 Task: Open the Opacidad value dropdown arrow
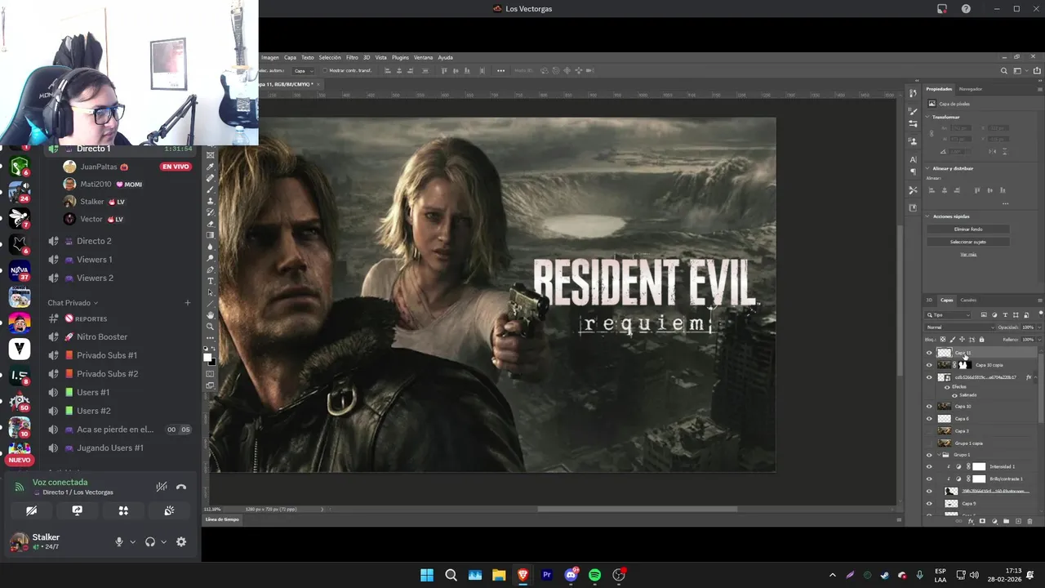tap(1039, 327)
